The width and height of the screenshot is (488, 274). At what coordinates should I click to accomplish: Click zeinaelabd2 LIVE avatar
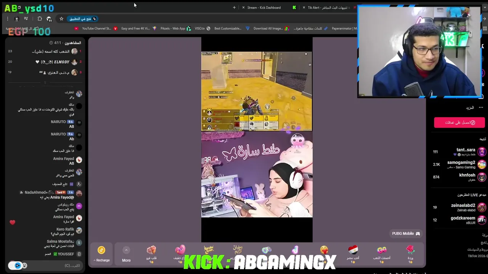(482, 207)
